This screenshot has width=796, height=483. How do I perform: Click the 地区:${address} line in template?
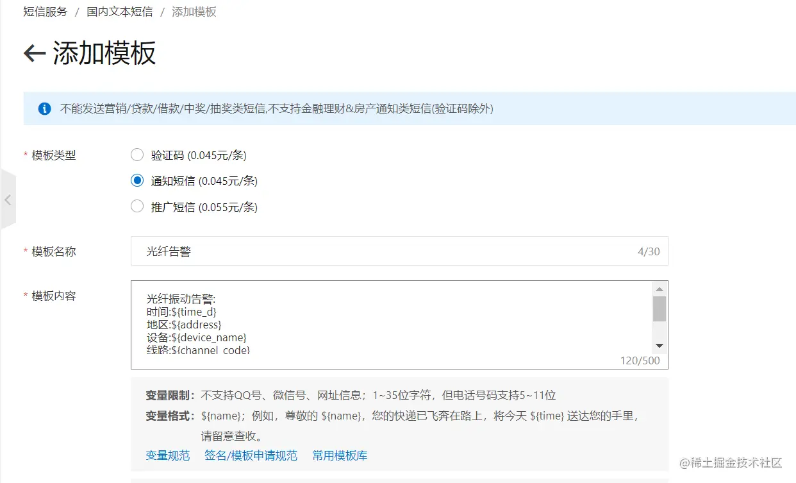[x=184, y=325]
